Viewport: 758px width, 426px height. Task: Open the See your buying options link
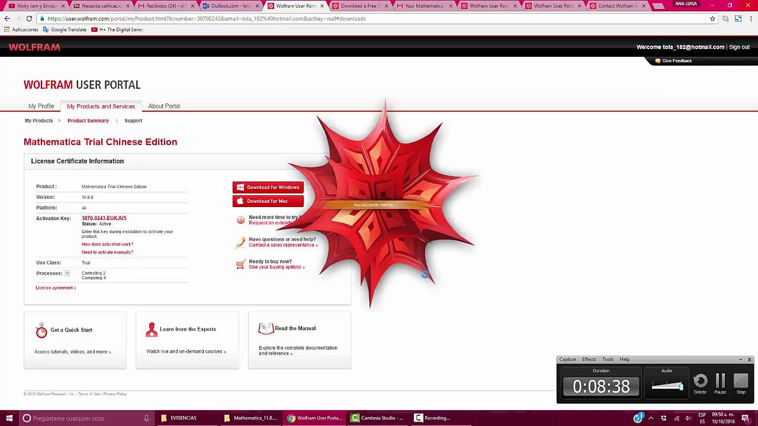[x=277, y=267]
